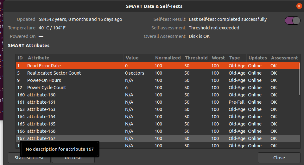Sort by Worst column header

click(218, 58)
